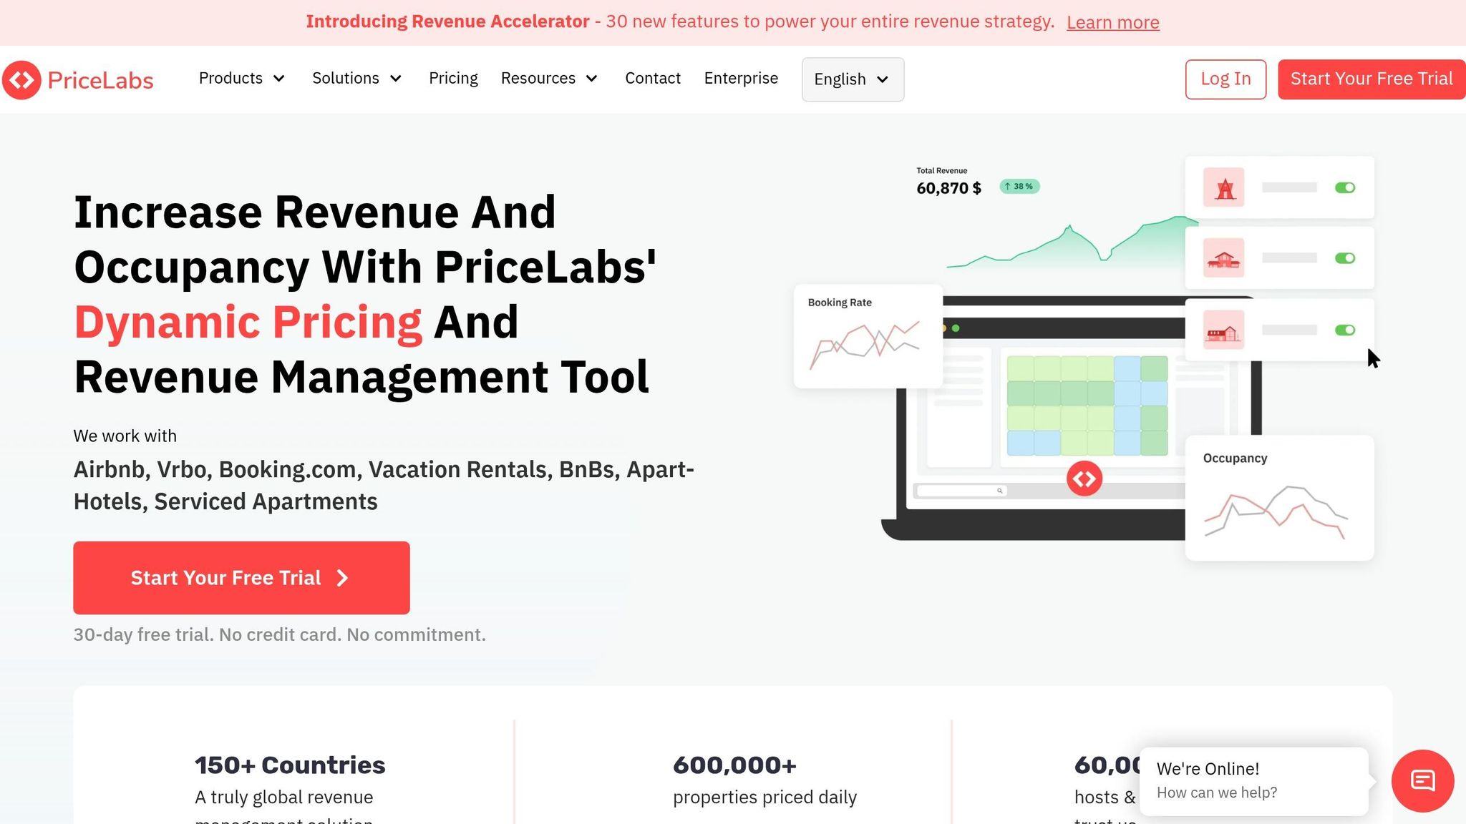Click the pricing calendar grid on laptop illustration
This screenshot has width=1466, height=824.
[1087, 406]
